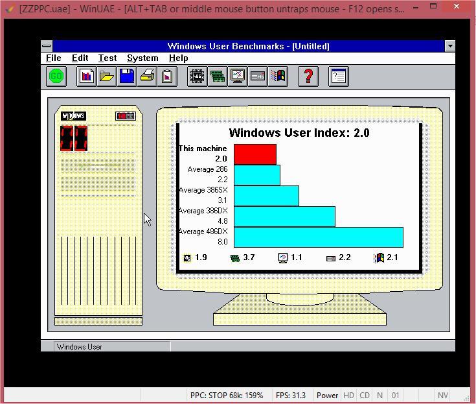Click the Windows score icon beside 2.1
This screenshot has height=404, width=476.
379,258
